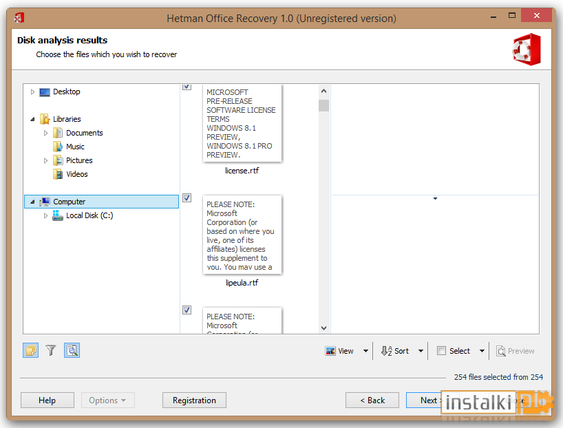The height and width of the screenshot is (428, 563).
Task: Select the license.rtf thumbnail preview
Action: click(242, 123)
